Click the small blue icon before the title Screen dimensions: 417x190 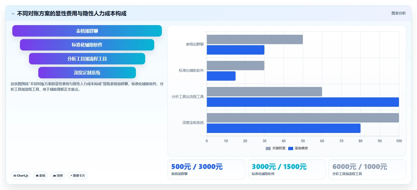tap(13, 13)
